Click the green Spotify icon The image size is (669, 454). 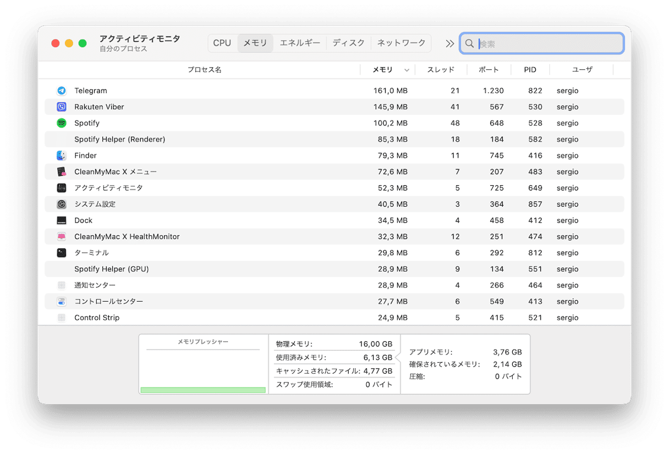click(62, 123)
